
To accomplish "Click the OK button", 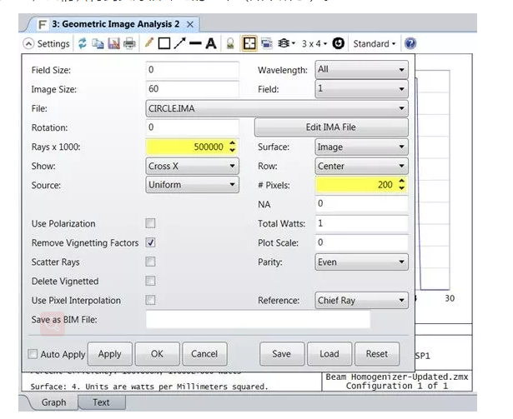I will click(x=157, y=354).
